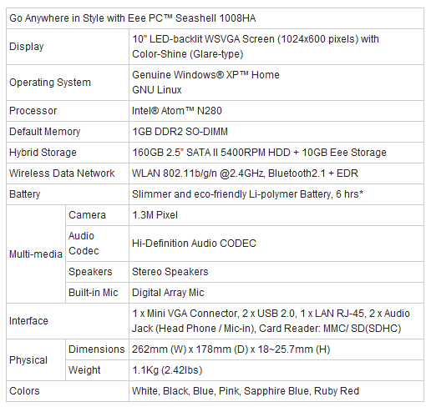Select the Battery row label
Image resolution: width=426 pixels, height=407 pixels.
coord(25,194)
